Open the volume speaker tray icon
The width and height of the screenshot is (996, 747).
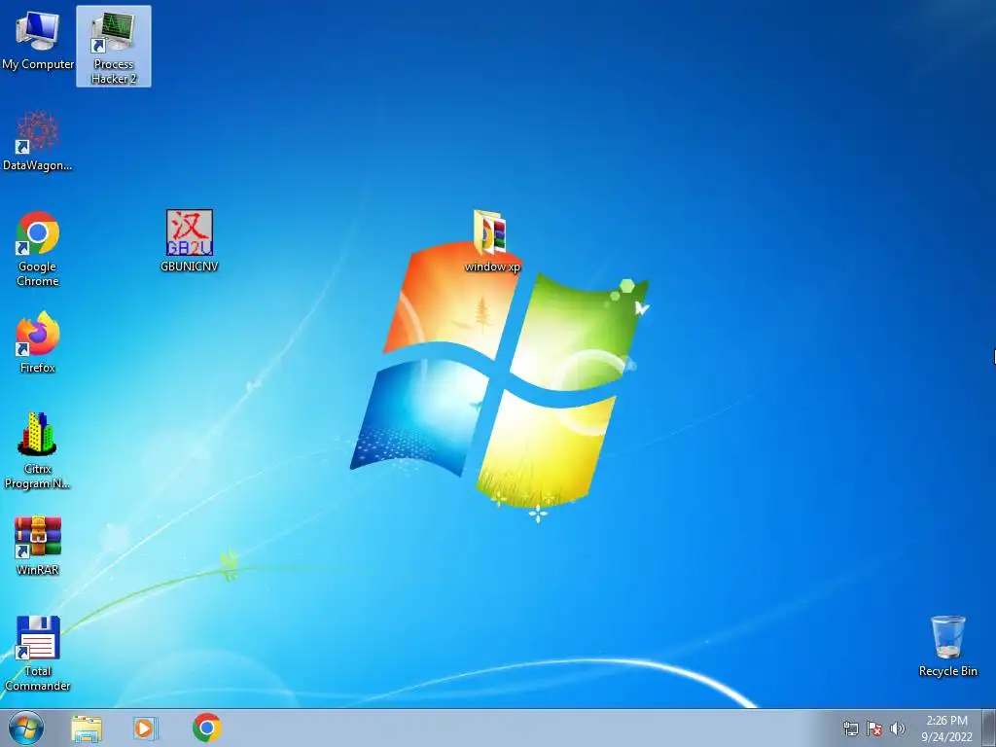[897, 729]
